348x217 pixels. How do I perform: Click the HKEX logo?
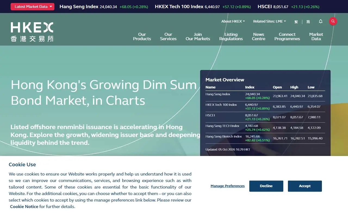click(32, 32)
